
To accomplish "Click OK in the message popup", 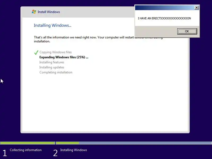I will 187,31.
